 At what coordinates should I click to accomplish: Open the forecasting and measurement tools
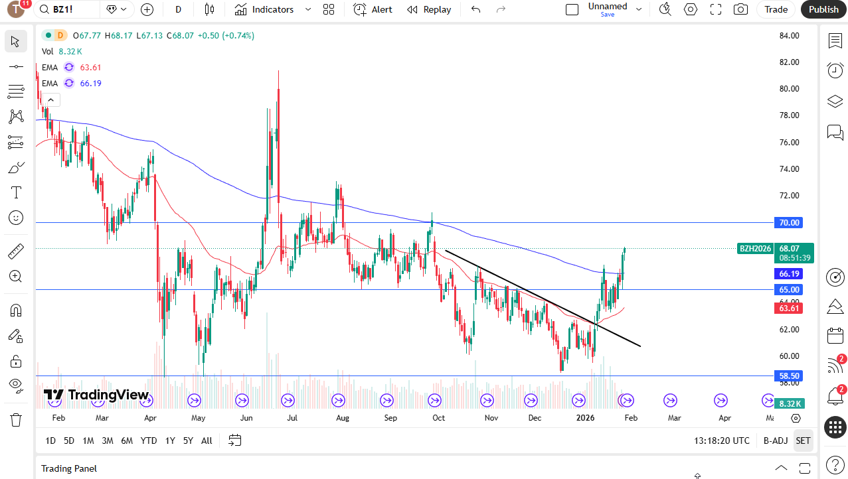pos(16,142)
